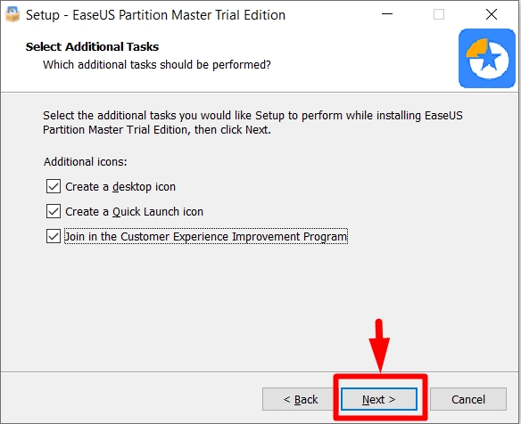Click the "Create a desktop icon" label text
Viewport: 521px width, 424px height.
click(120, 187)
